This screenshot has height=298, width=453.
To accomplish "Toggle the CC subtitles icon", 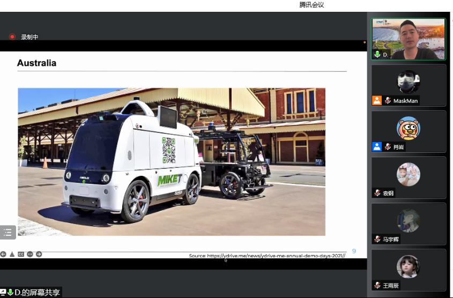I will coord(21,254).
